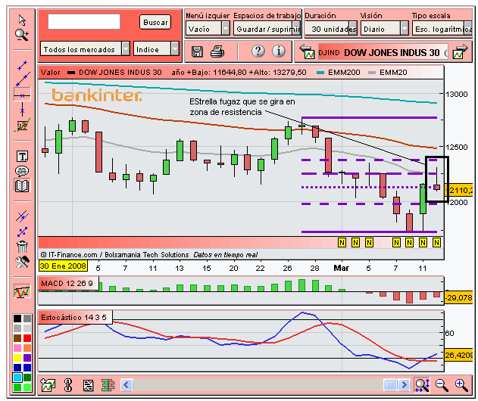Choose the extended trend line drawing tool

point(22,79)
